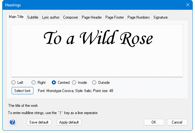Click the blue help question mark icon
Viewport: 195px width, 133px height.
13,122
